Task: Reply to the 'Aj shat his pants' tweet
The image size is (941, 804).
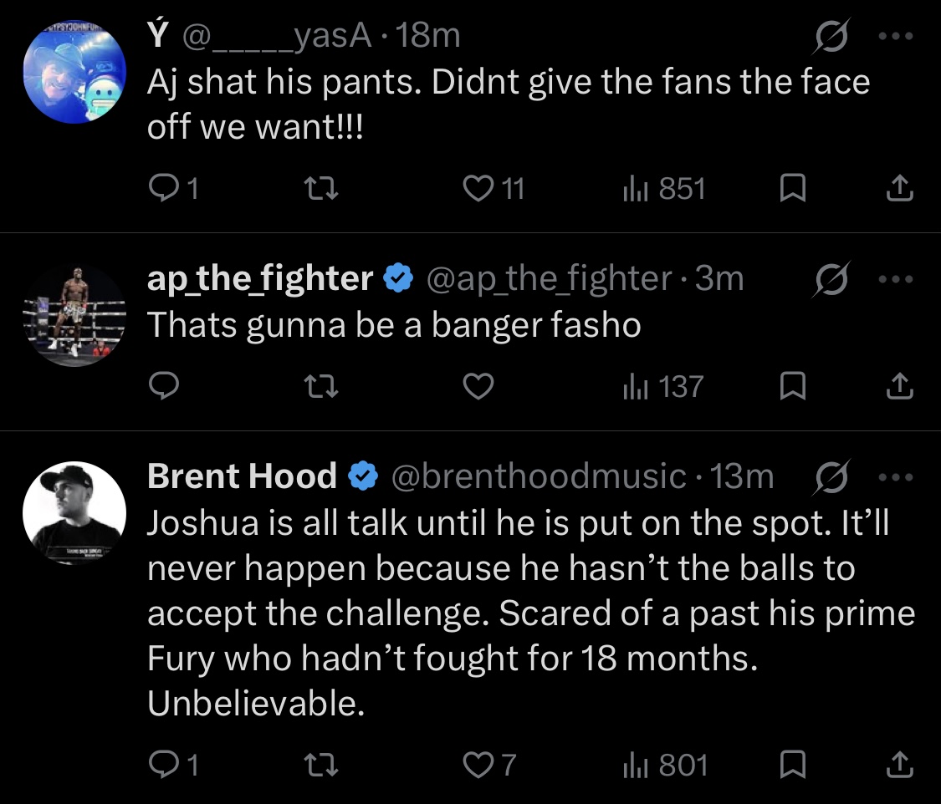Action: 172,188
